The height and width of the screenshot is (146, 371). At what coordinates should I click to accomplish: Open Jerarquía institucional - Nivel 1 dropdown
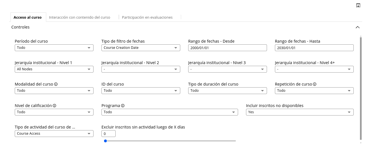pos(54,69)
